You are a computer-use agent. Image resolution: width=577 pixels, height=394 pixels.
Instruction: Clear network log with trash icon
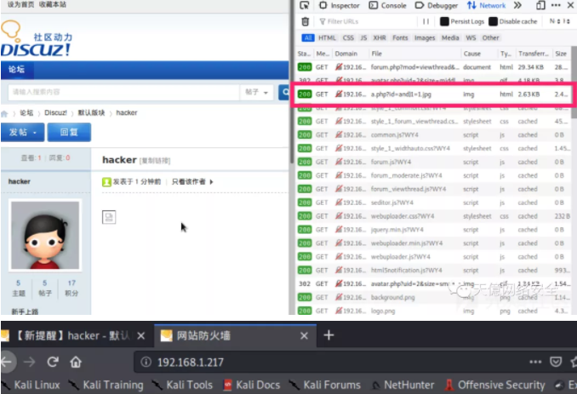(306, 22)
